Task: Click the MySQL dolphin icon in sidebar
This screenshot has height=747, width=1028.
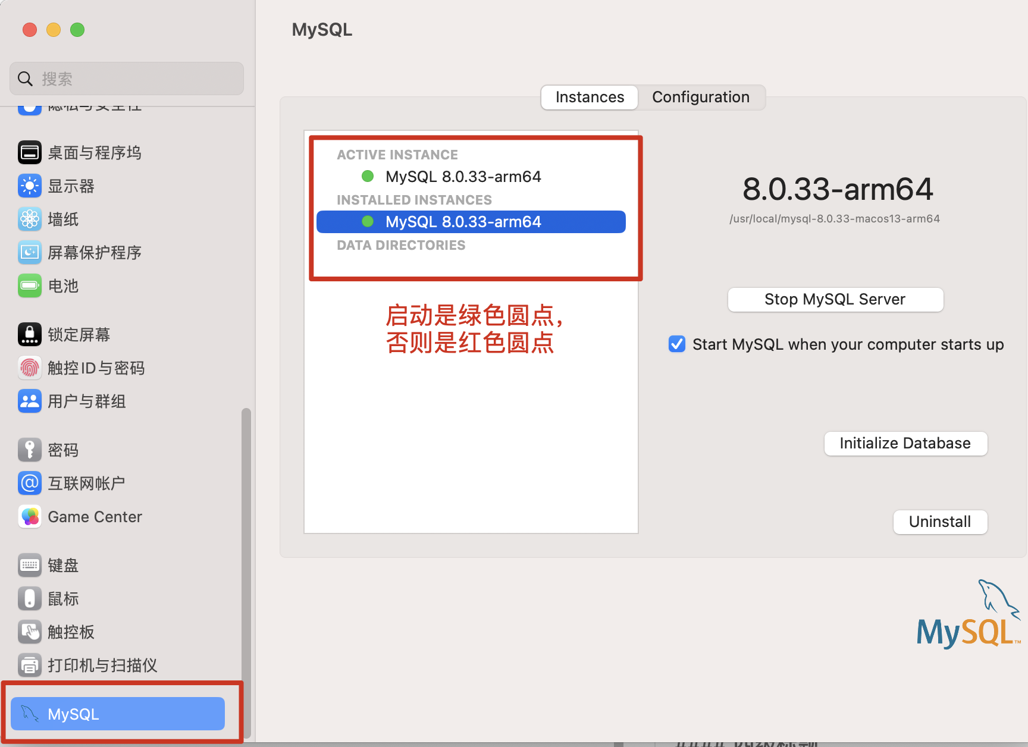Action: (30, 714)
